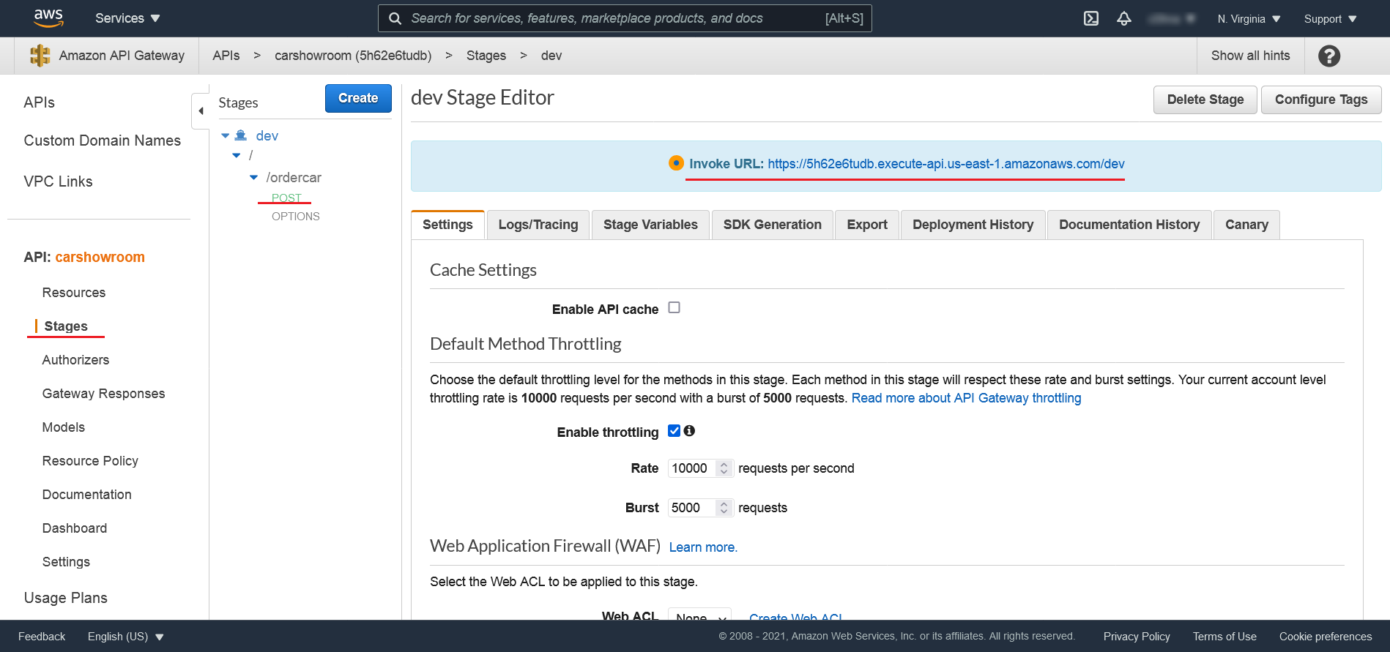The height and width of the screenshot is (652, 1390).
Task: Collapse the dev stage tree node
Action: coord(226,135)
